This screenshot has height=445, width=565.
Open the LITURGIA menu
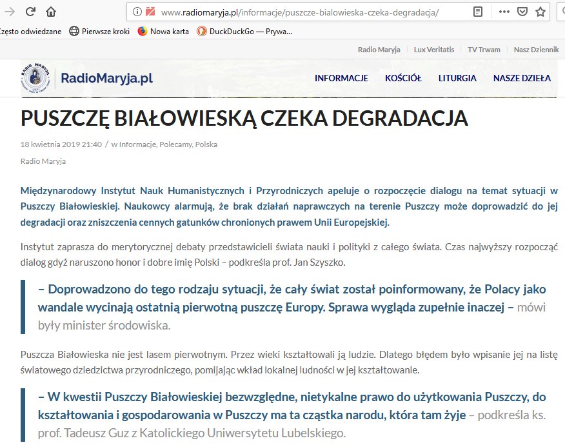click(457, 78)
